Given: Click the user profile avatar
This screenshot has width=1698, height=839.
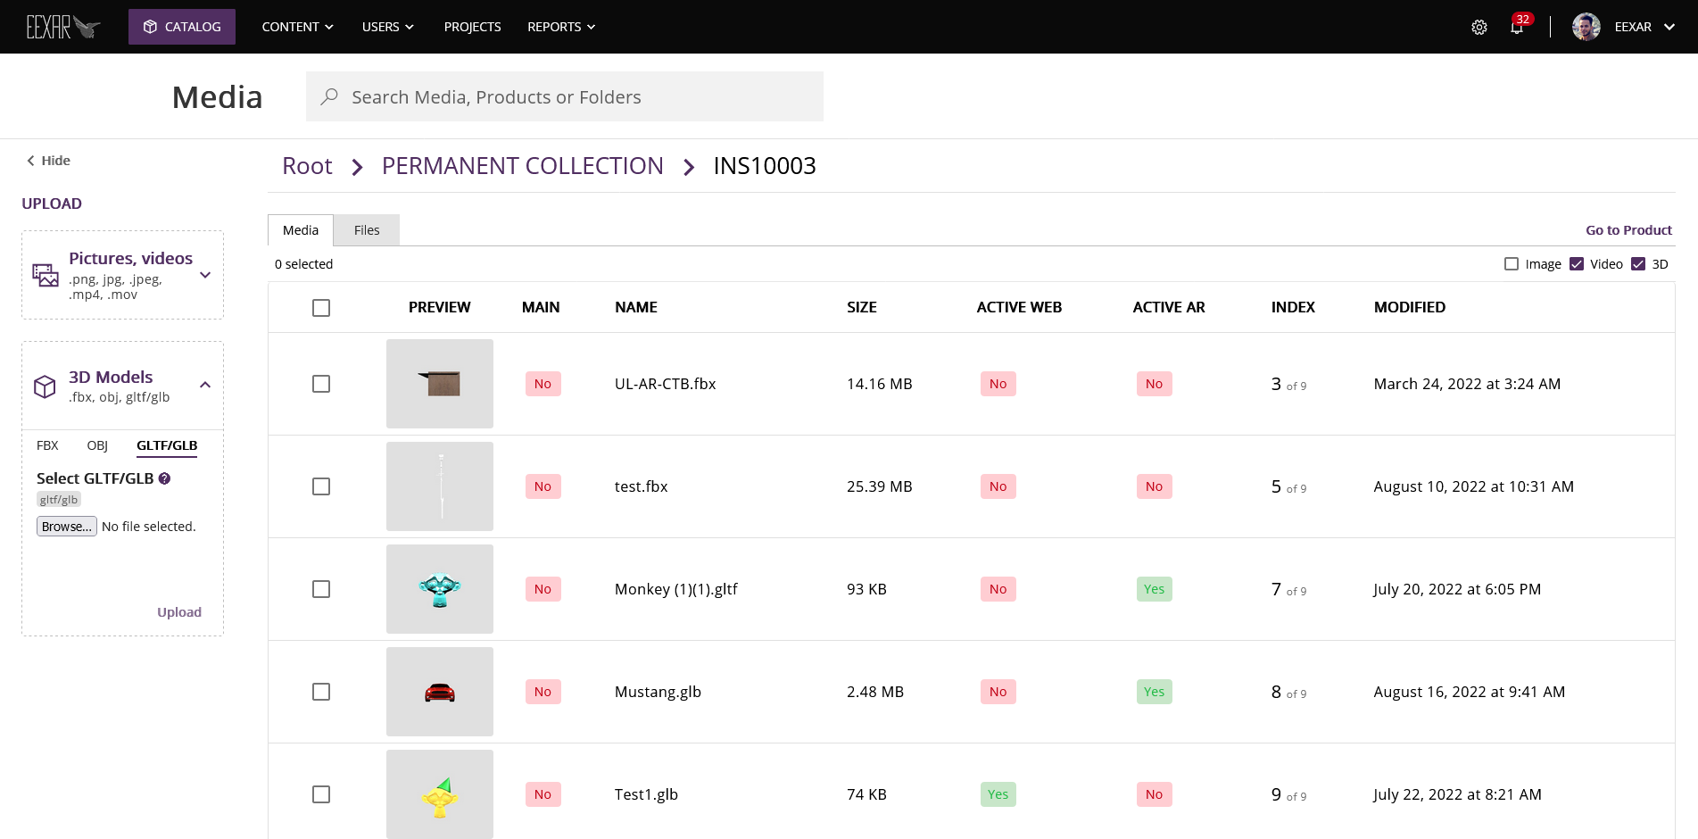Looking at the screenshot, I should [1586, 27].
